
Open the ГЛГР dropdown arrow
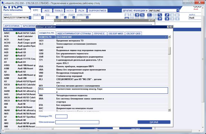click(x=65, y=18)
